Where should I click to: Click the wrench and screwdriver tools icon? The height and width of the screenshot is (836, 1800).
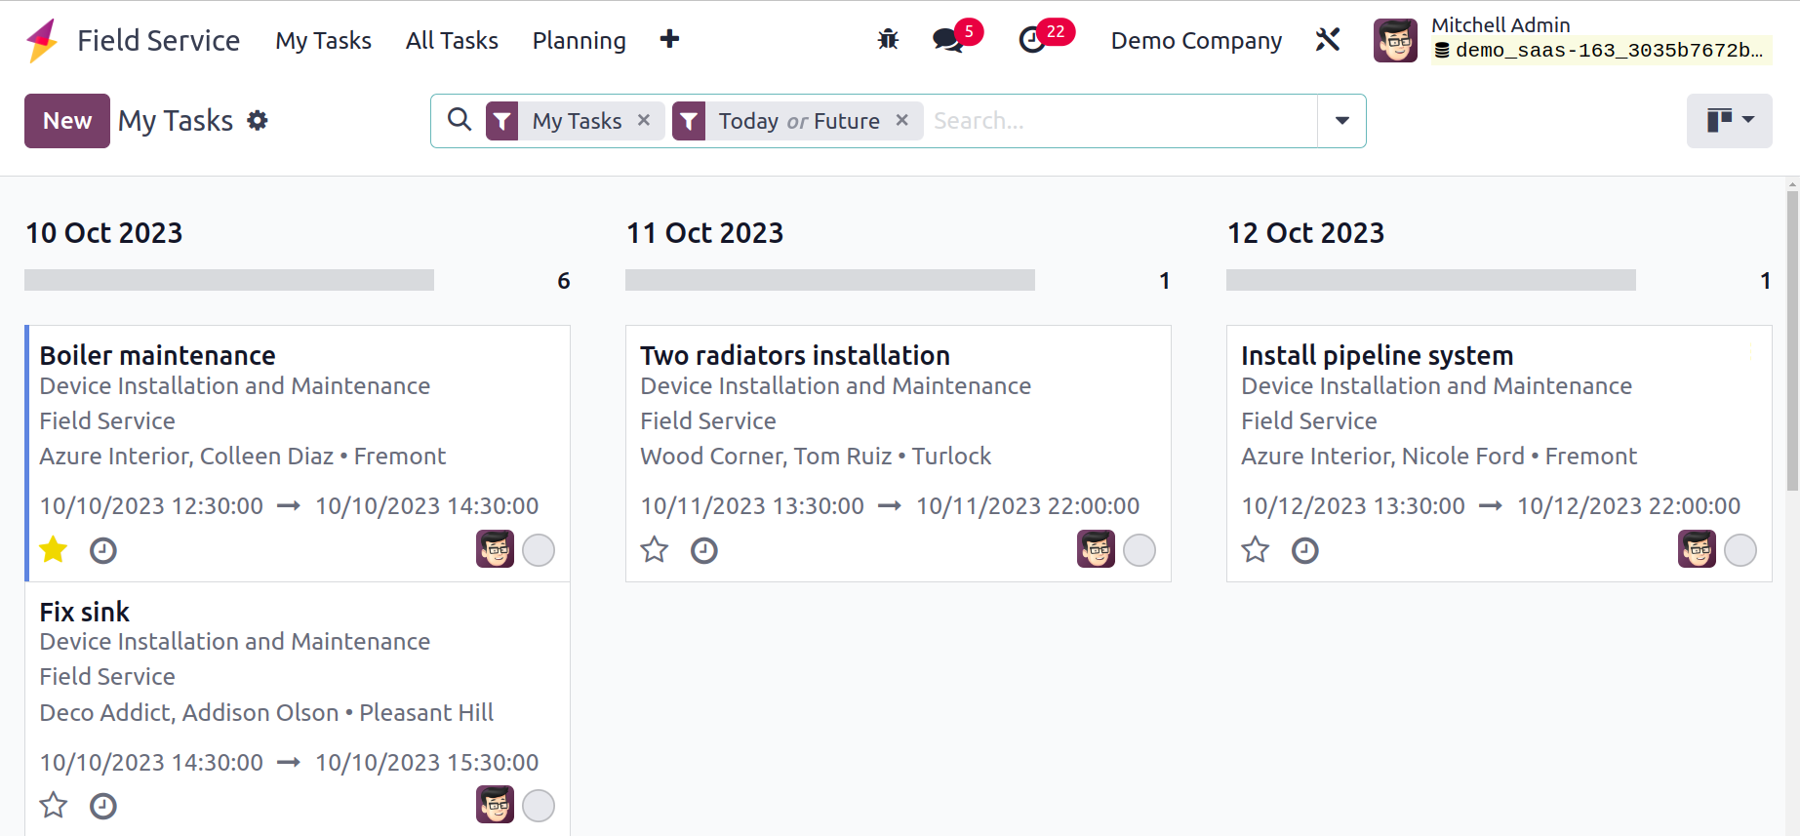1328,40
